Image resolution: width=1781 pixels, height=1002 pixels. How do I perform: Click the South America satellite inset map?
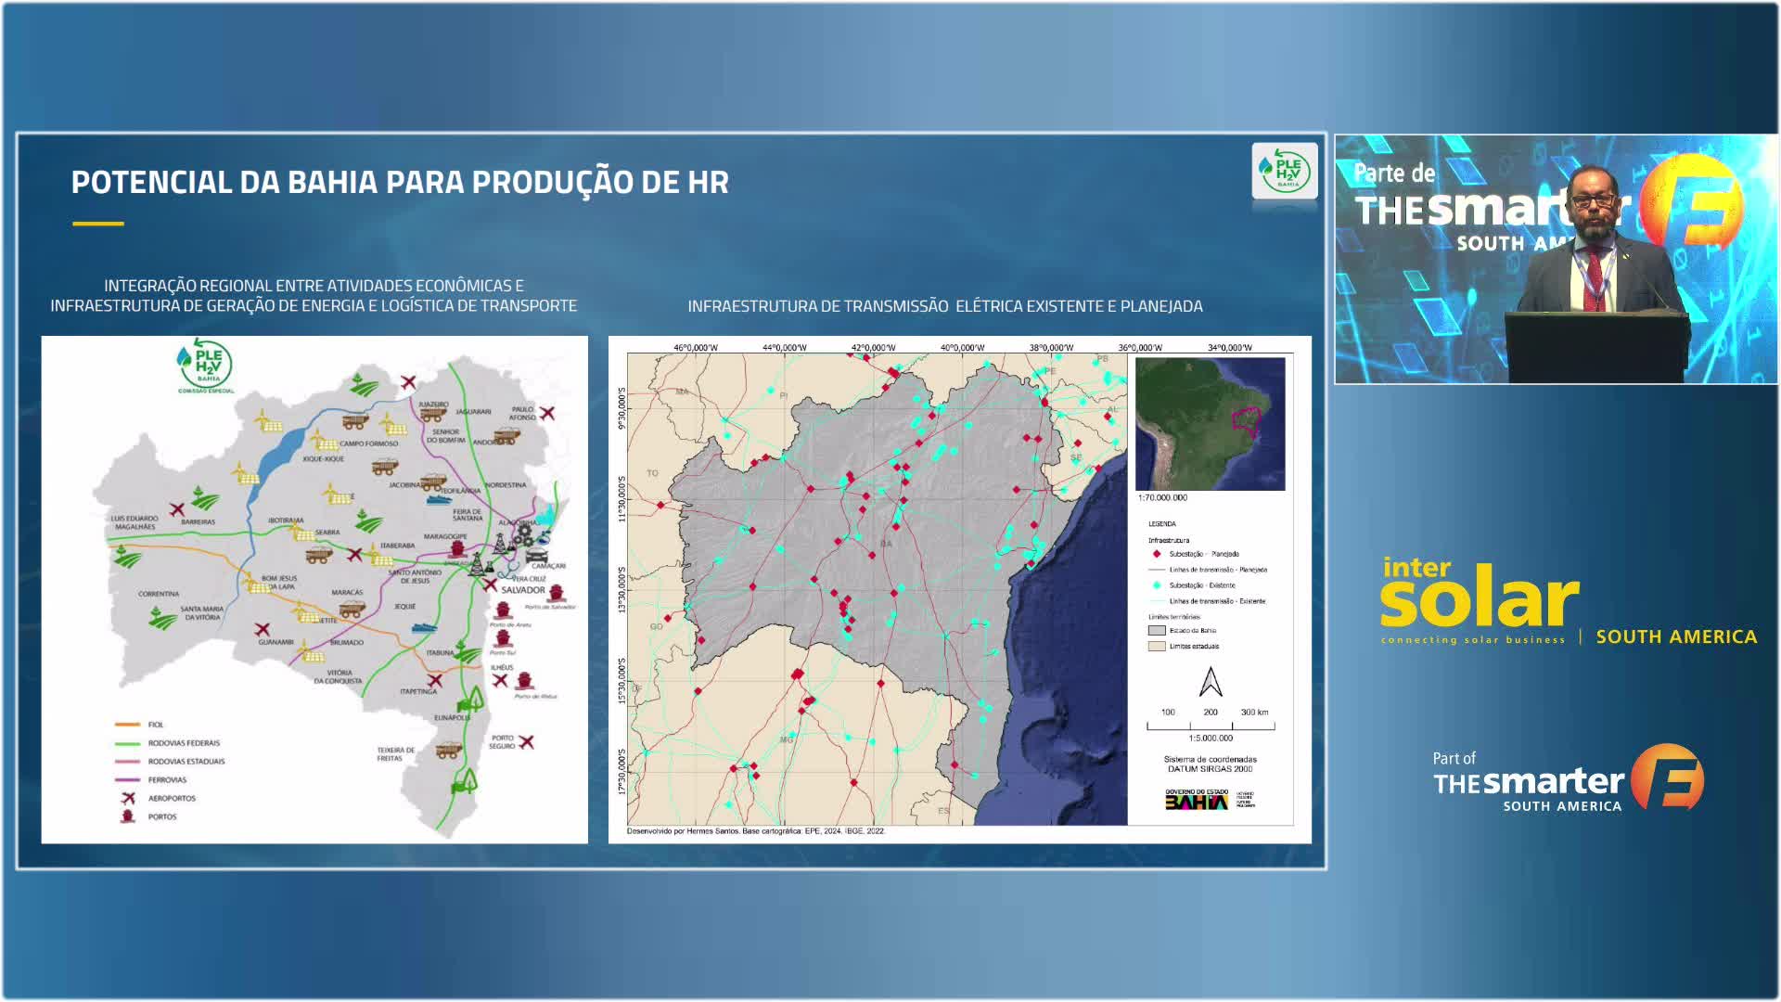(1211, 424)
